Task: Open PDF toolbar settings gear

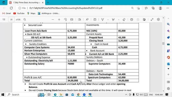Action: [x=158, y=19]
